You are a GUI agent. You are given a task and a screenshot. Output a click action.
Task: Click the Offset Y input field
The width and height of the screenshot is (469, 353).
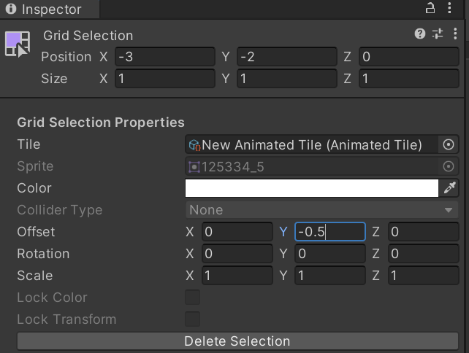point(329,232)
